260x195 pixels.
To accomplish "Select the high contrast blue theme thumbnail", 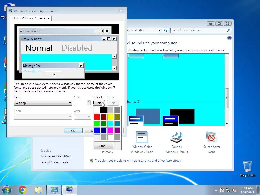I will (144, 117).
